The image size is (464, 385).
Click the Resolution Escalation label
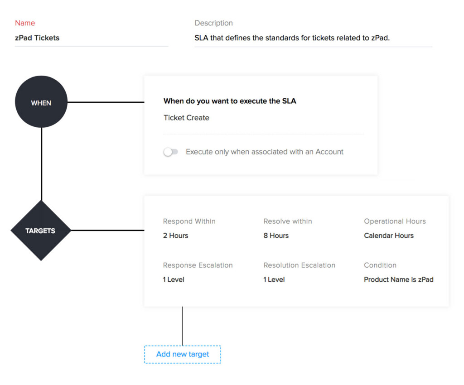coord(299,265)
